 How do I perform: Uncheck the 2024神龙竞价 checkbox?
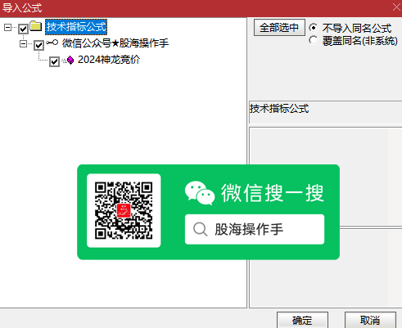[54, 61]
